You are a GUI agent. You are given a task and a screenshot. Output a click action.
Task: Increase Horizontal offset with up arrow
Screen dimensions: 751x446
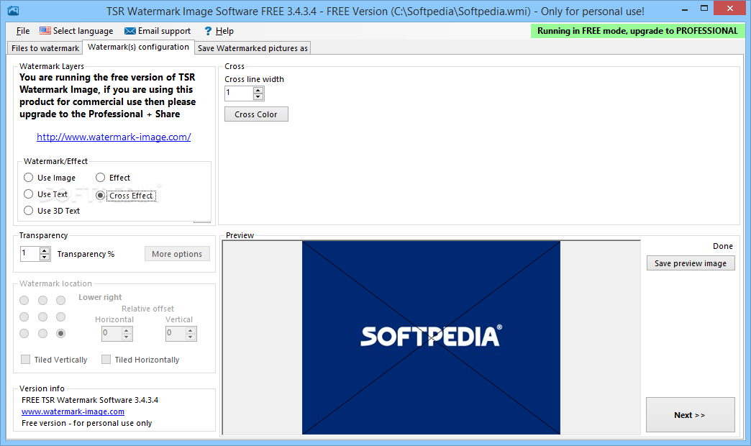click(x=127, y=331)
